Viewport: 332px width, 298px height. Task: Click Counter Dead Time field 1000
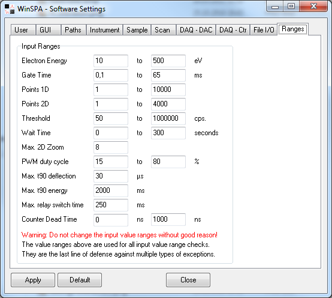[x=168, y=219]
